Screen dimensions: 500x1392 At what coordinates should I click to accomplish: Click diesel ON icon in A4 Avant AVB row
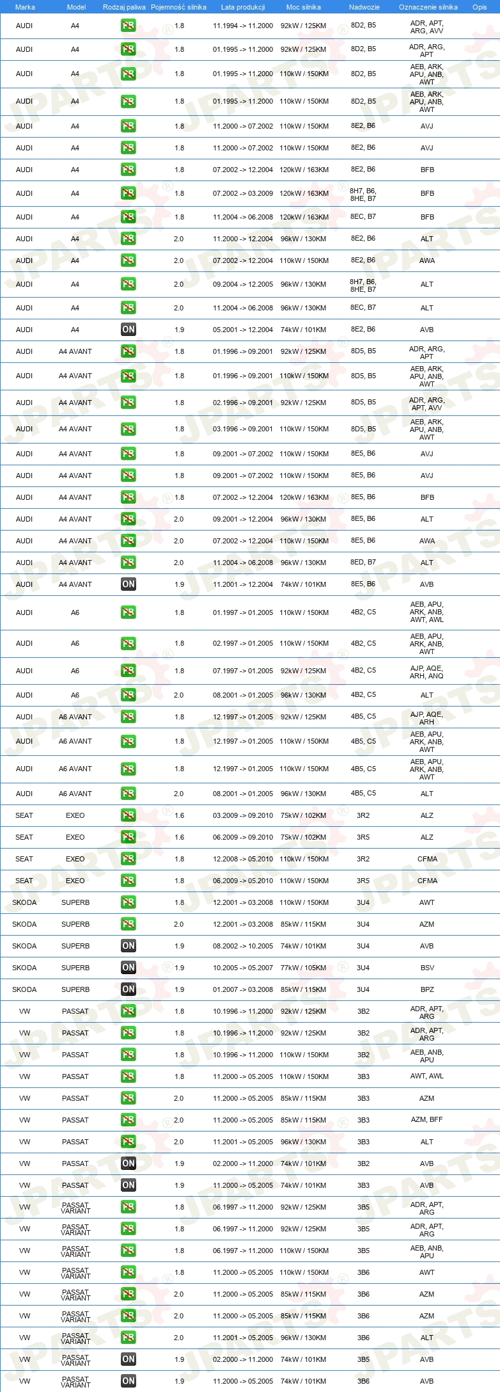[x=129, y=584]
